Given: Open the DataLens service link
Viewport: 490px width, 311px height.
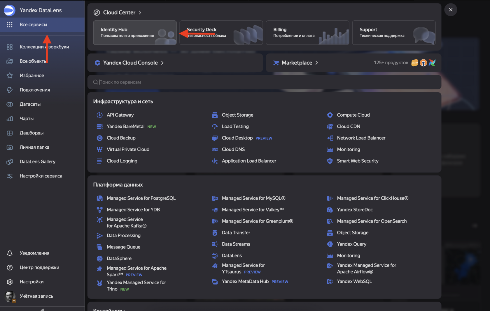Looking at the screenshot, I should coord(232,256).
